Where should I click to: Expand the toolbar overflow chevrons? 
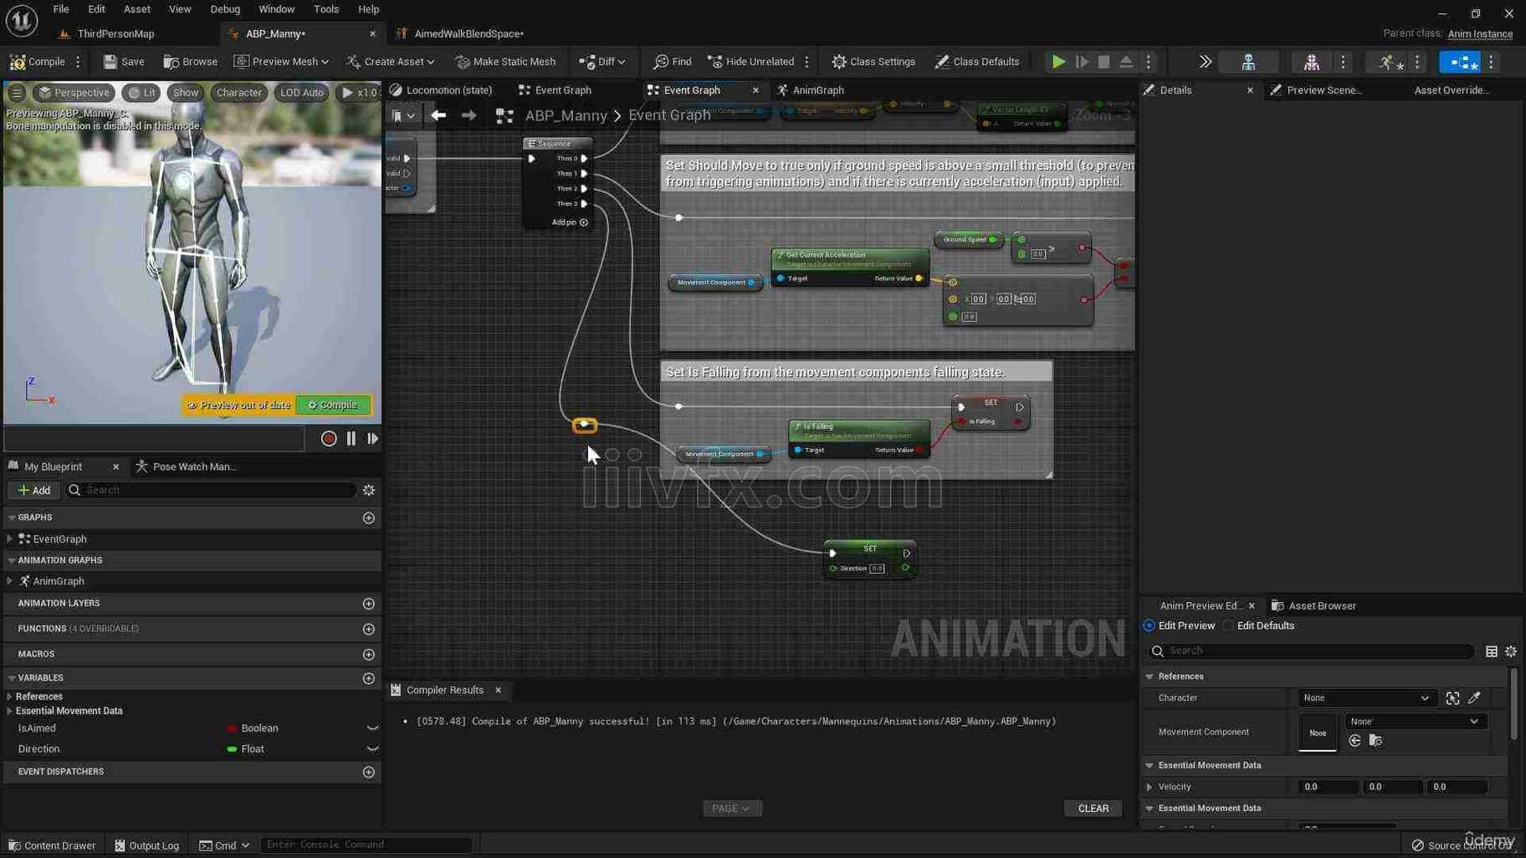click(x=1205, y=62)
